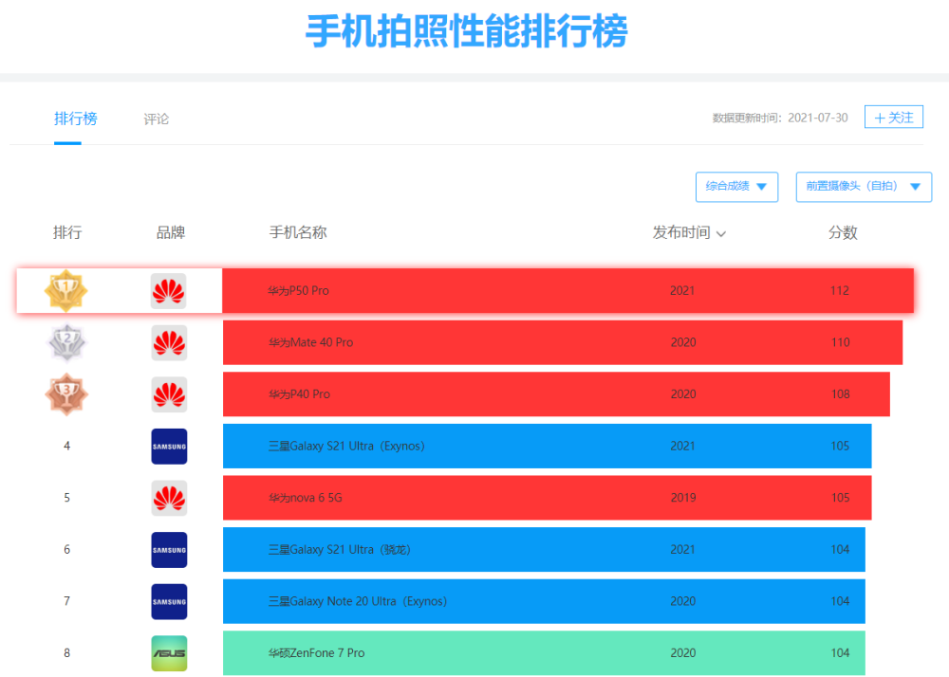This screenshot has height=677, width=949.
Task: Click the bronze third-place trophy badge
Action: pos(66,394)
